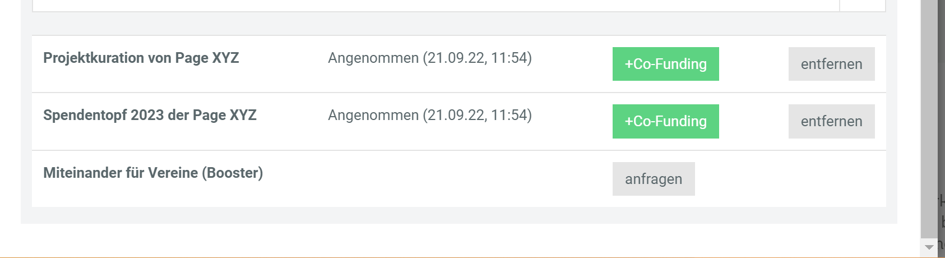Click the gray gap above the Projektkuration row
This screenshot has height=258, width=945.
448,24
